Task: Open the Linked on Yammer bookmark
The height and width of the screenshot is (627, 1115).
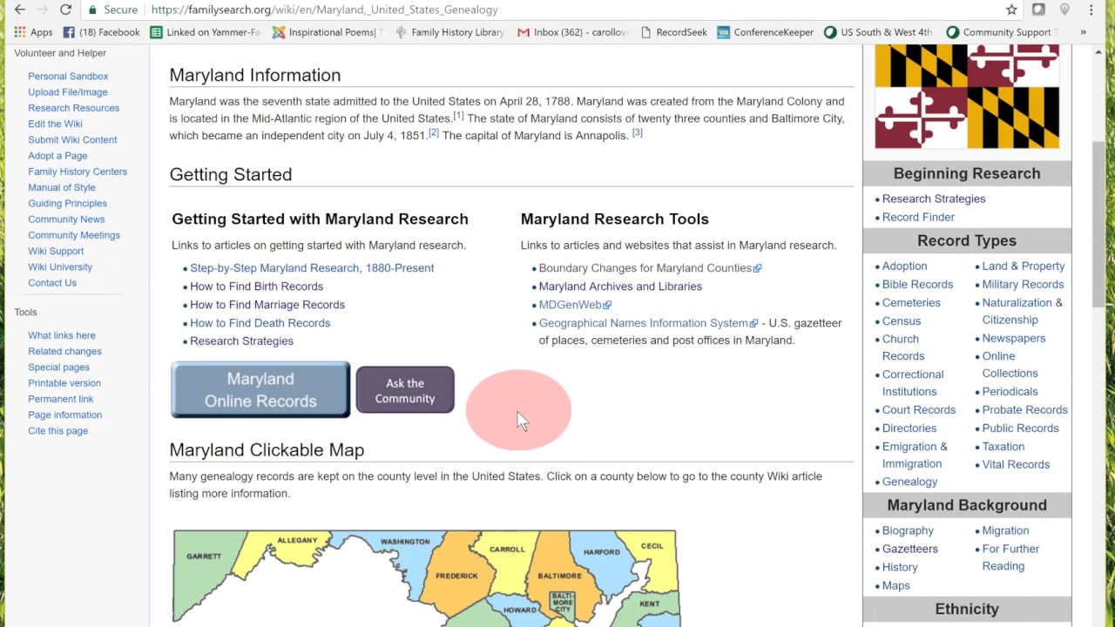Action: (x=205, y=32)
